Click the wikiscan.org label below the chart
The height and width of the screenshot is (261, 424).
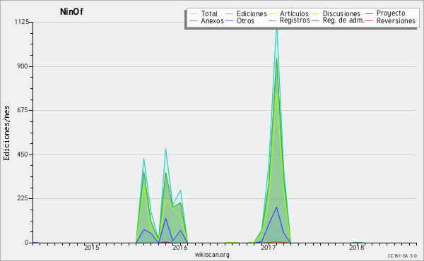pyautogui.click(x=212, y=255)
